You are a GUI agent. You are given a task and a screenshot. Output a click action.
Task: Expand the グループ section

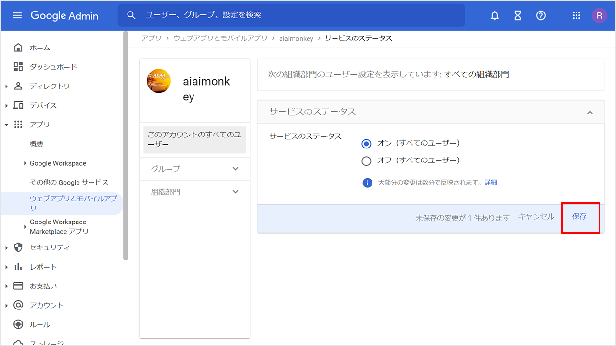235,169
